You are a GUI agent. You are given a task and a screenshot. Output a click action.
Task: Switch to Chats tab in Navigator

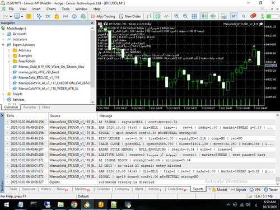(46, 107)
